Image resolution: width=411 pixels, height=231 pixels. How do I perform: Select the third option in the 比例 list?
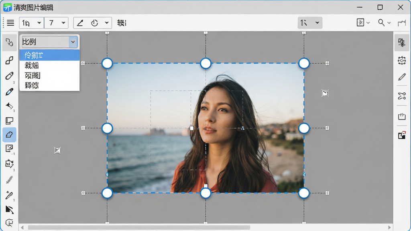coord(49,75)
